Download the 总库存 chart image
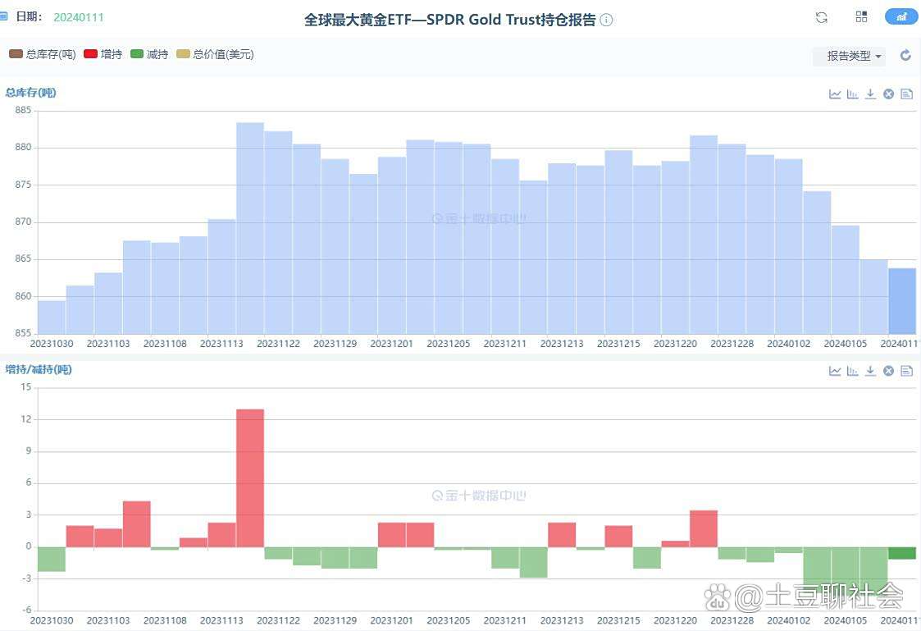Viewport: 921px width, 631px height. click(x=870, y=94)
